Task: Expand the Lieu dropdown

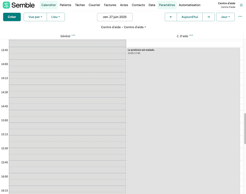Action: pos(56,17)
